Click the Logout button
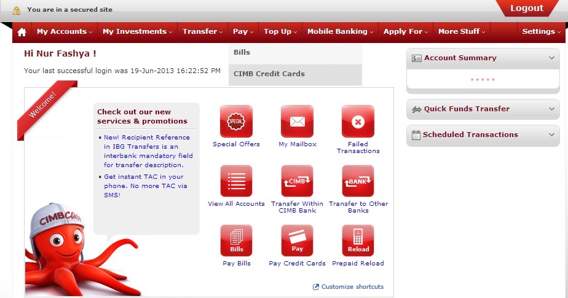This screenshot has height=298, width=568. [x=527, y=9]
